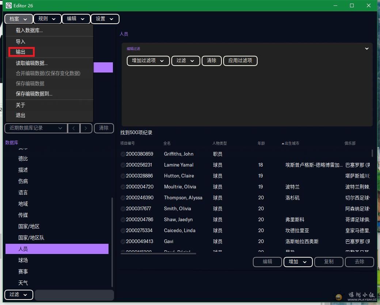Open the 设置 menu button
The width and height of the screenshot is (380, 305).
[x=105, y=19]
